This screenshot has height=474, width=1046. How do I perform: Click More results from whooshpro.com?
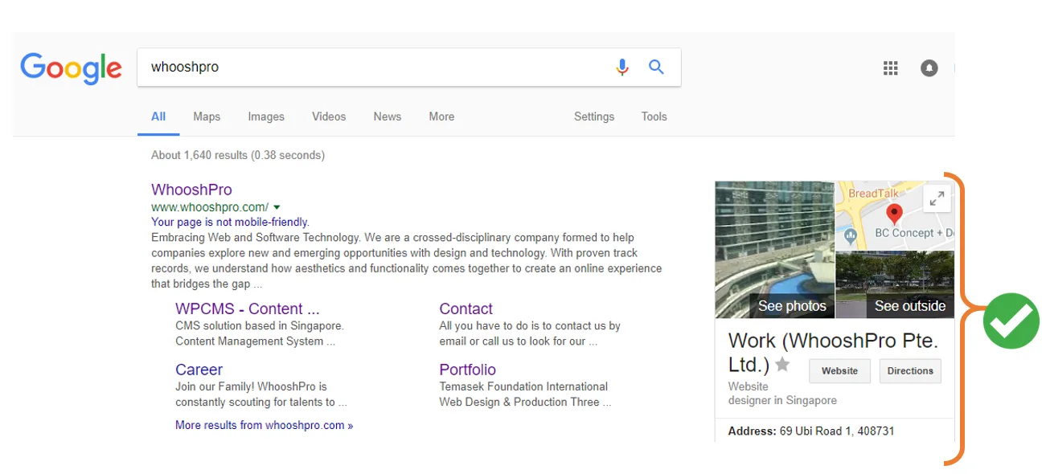(264, 425)
